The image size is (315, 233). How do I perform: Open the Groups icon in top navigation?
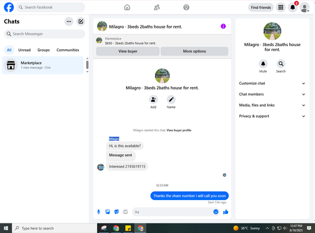coord(186,8)
